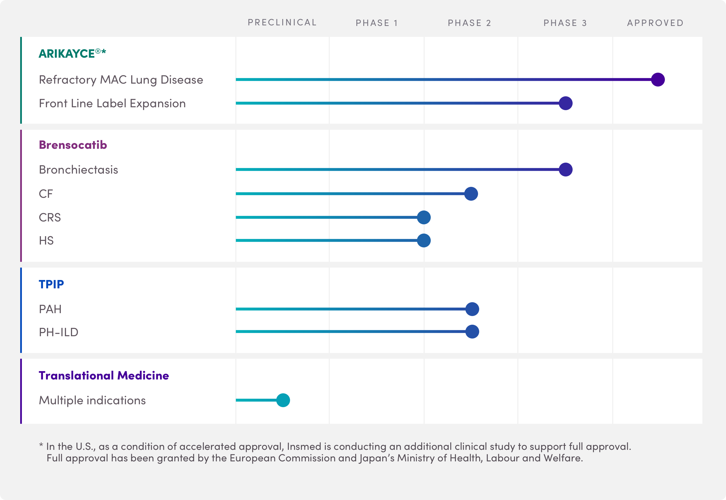This screenshot has width=726, height=500.
Task: Click the Multiple indications endpoint dot
Action: [283, 401]
